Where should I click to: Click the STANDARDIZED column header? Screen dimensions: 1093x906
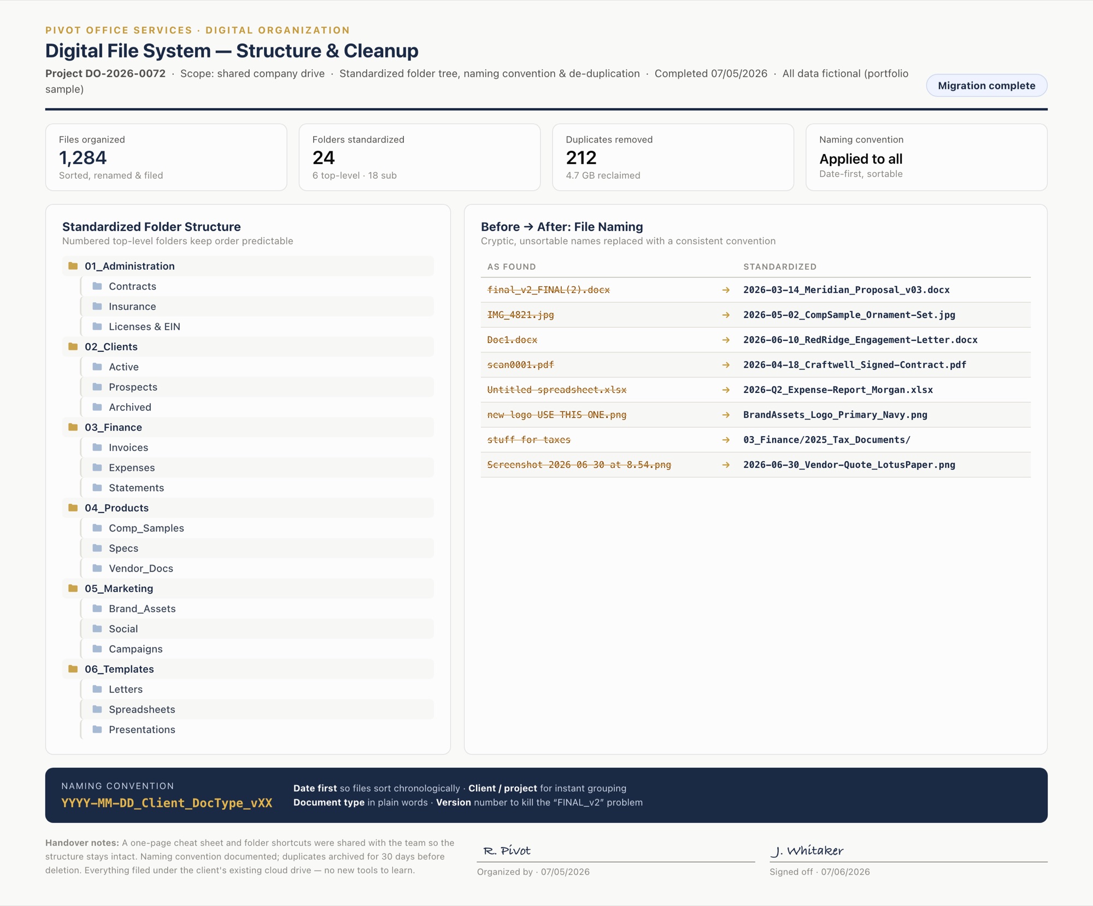(x=780, y=267)
